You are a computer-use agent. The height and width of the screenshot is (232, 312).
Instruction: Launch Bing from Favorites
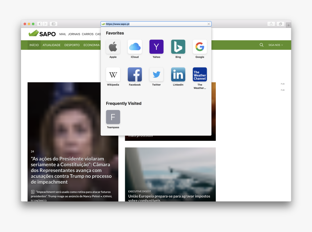click(178, 47)
